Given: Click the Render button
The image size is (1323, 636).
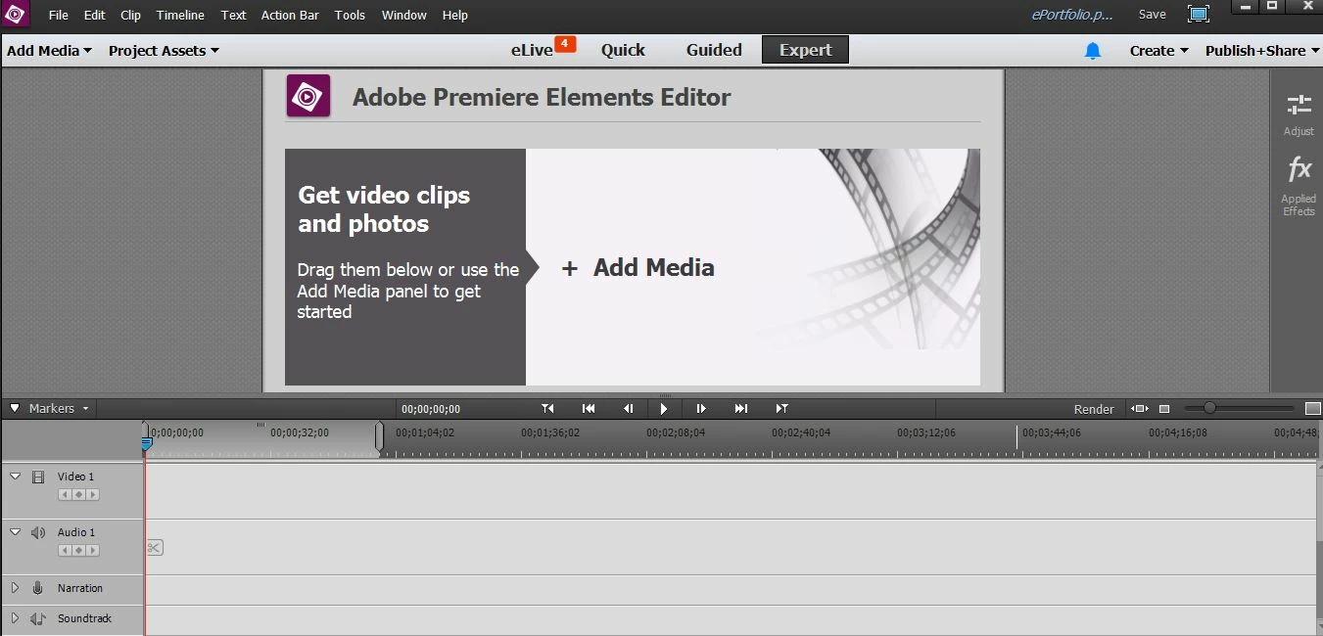Looking at the screenshot, I should tap(1094, 409).
